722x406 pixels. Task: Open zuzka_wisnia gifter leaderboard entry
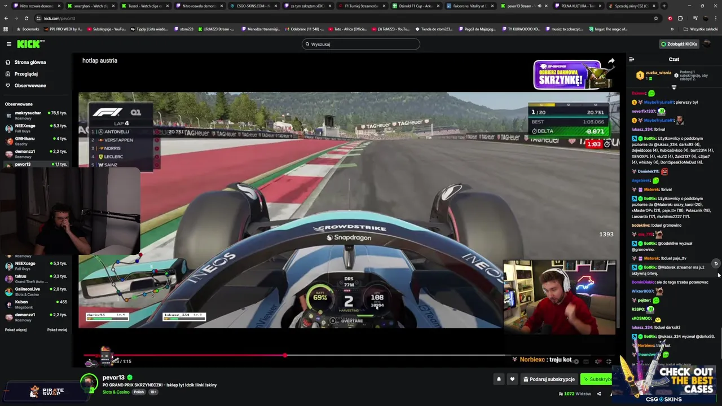(654, 75)
